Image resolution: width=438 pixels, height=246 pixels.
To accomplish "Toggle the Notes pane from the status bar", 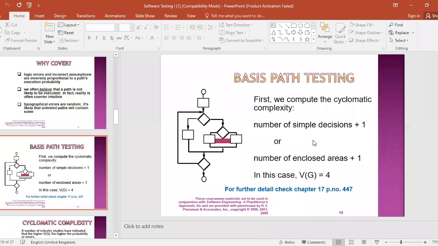I will [287, 242].
